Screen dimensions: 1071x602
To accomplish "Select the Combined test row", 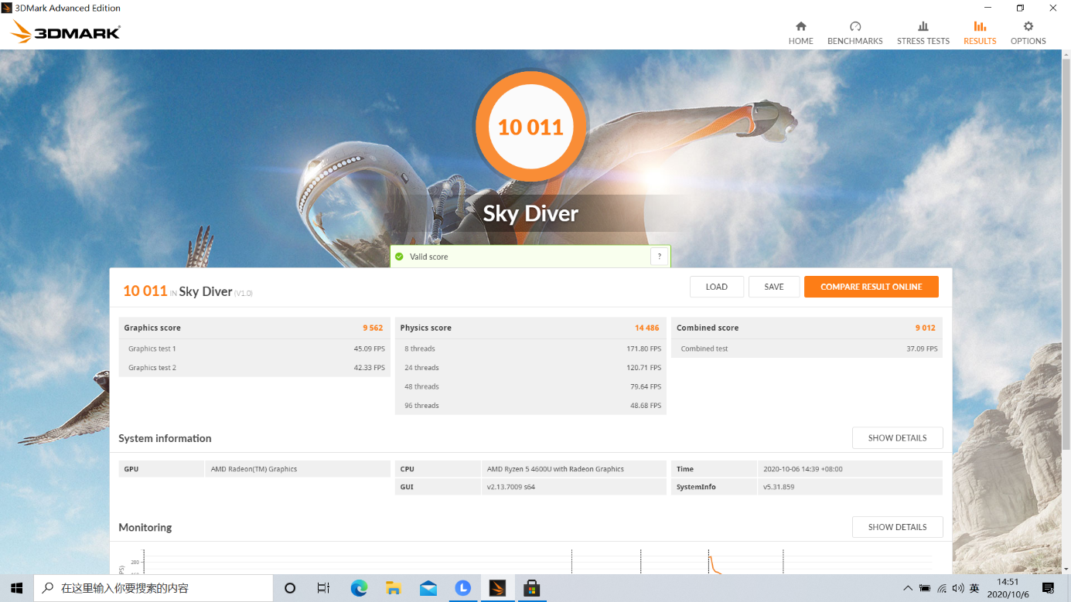I will [807, 349].
